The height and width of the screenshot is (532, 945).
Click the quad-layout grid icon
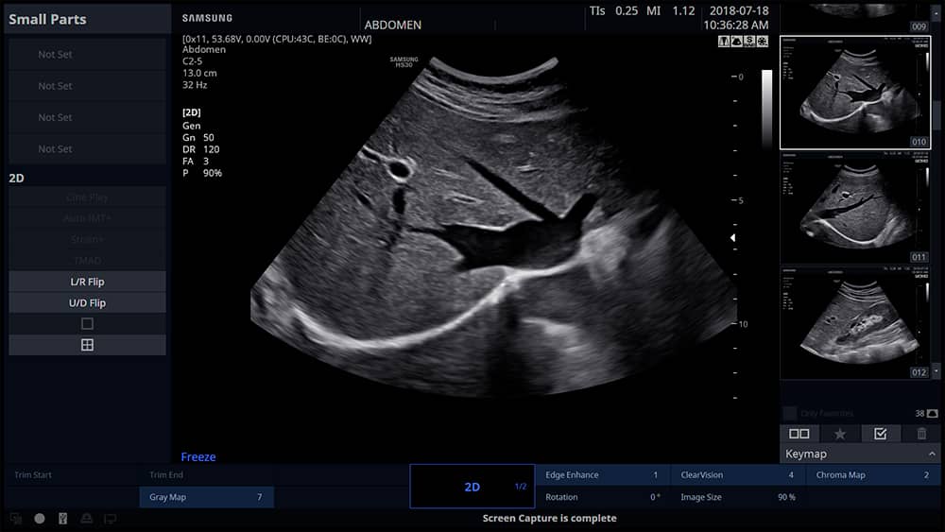[x=87, y=345]
